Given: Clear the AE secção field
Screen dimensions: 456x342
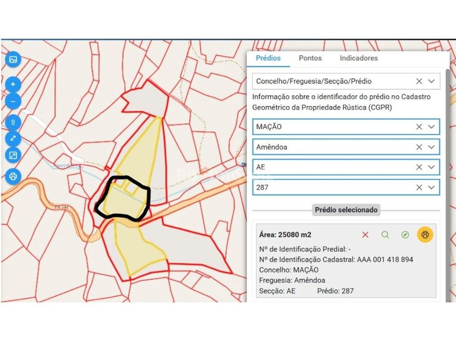Looking at the screenshot, I should pyautogui.click(x=419, y=167).
